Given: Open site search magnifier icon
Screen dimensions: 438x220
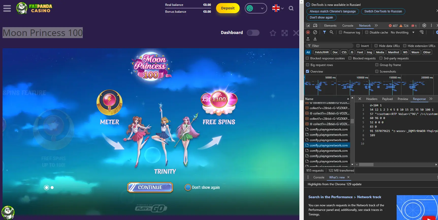Looking at the screenshot, I should [x=291, y=8].
